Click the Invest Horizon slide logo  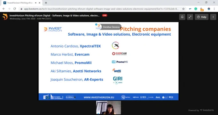point(53,29)
